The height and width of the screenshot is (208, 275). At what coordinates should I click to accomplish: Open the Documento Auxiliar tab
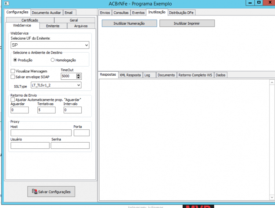[46, 12]
